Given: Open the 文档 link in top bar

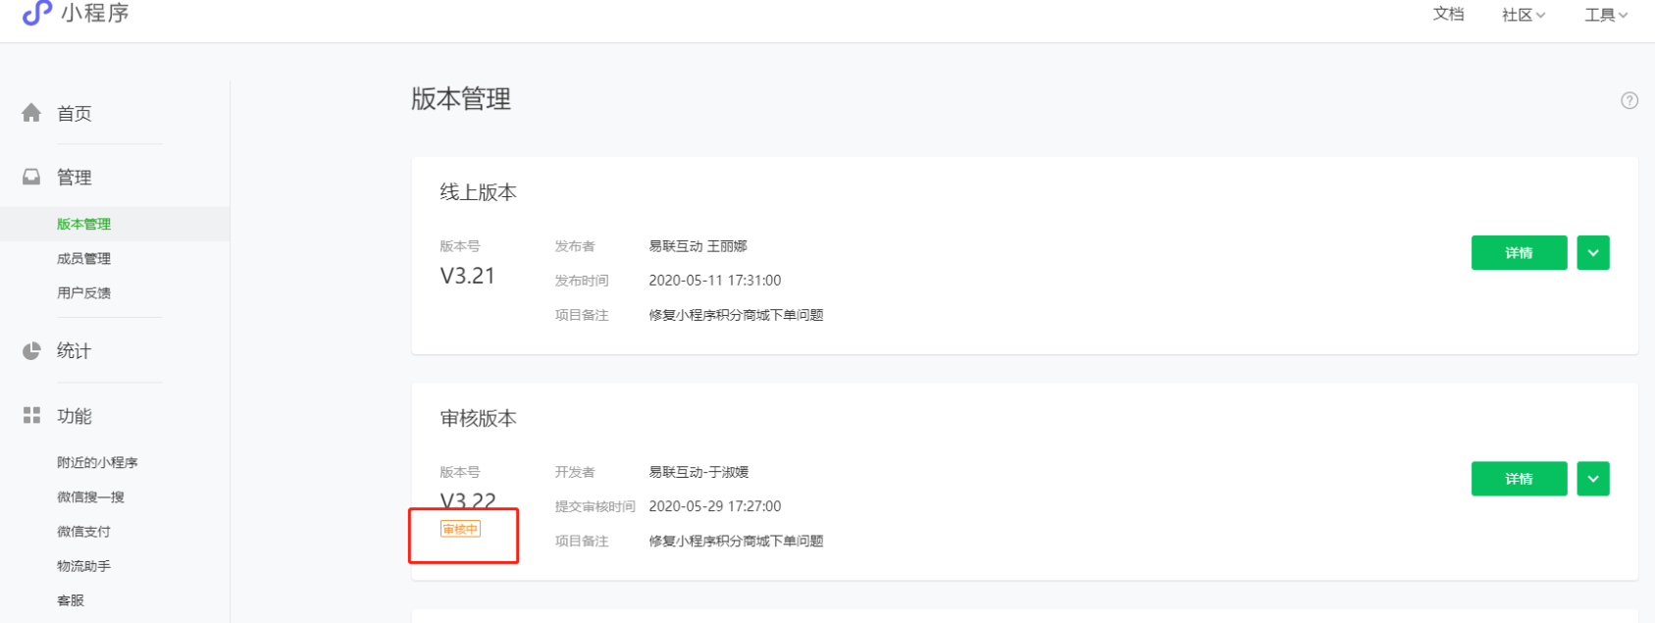Looking at the screenshot, I should (1448, 14).
